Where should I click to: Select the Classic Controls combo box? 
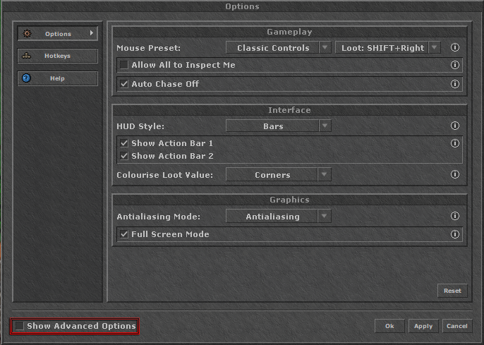[x=279, y=47]
